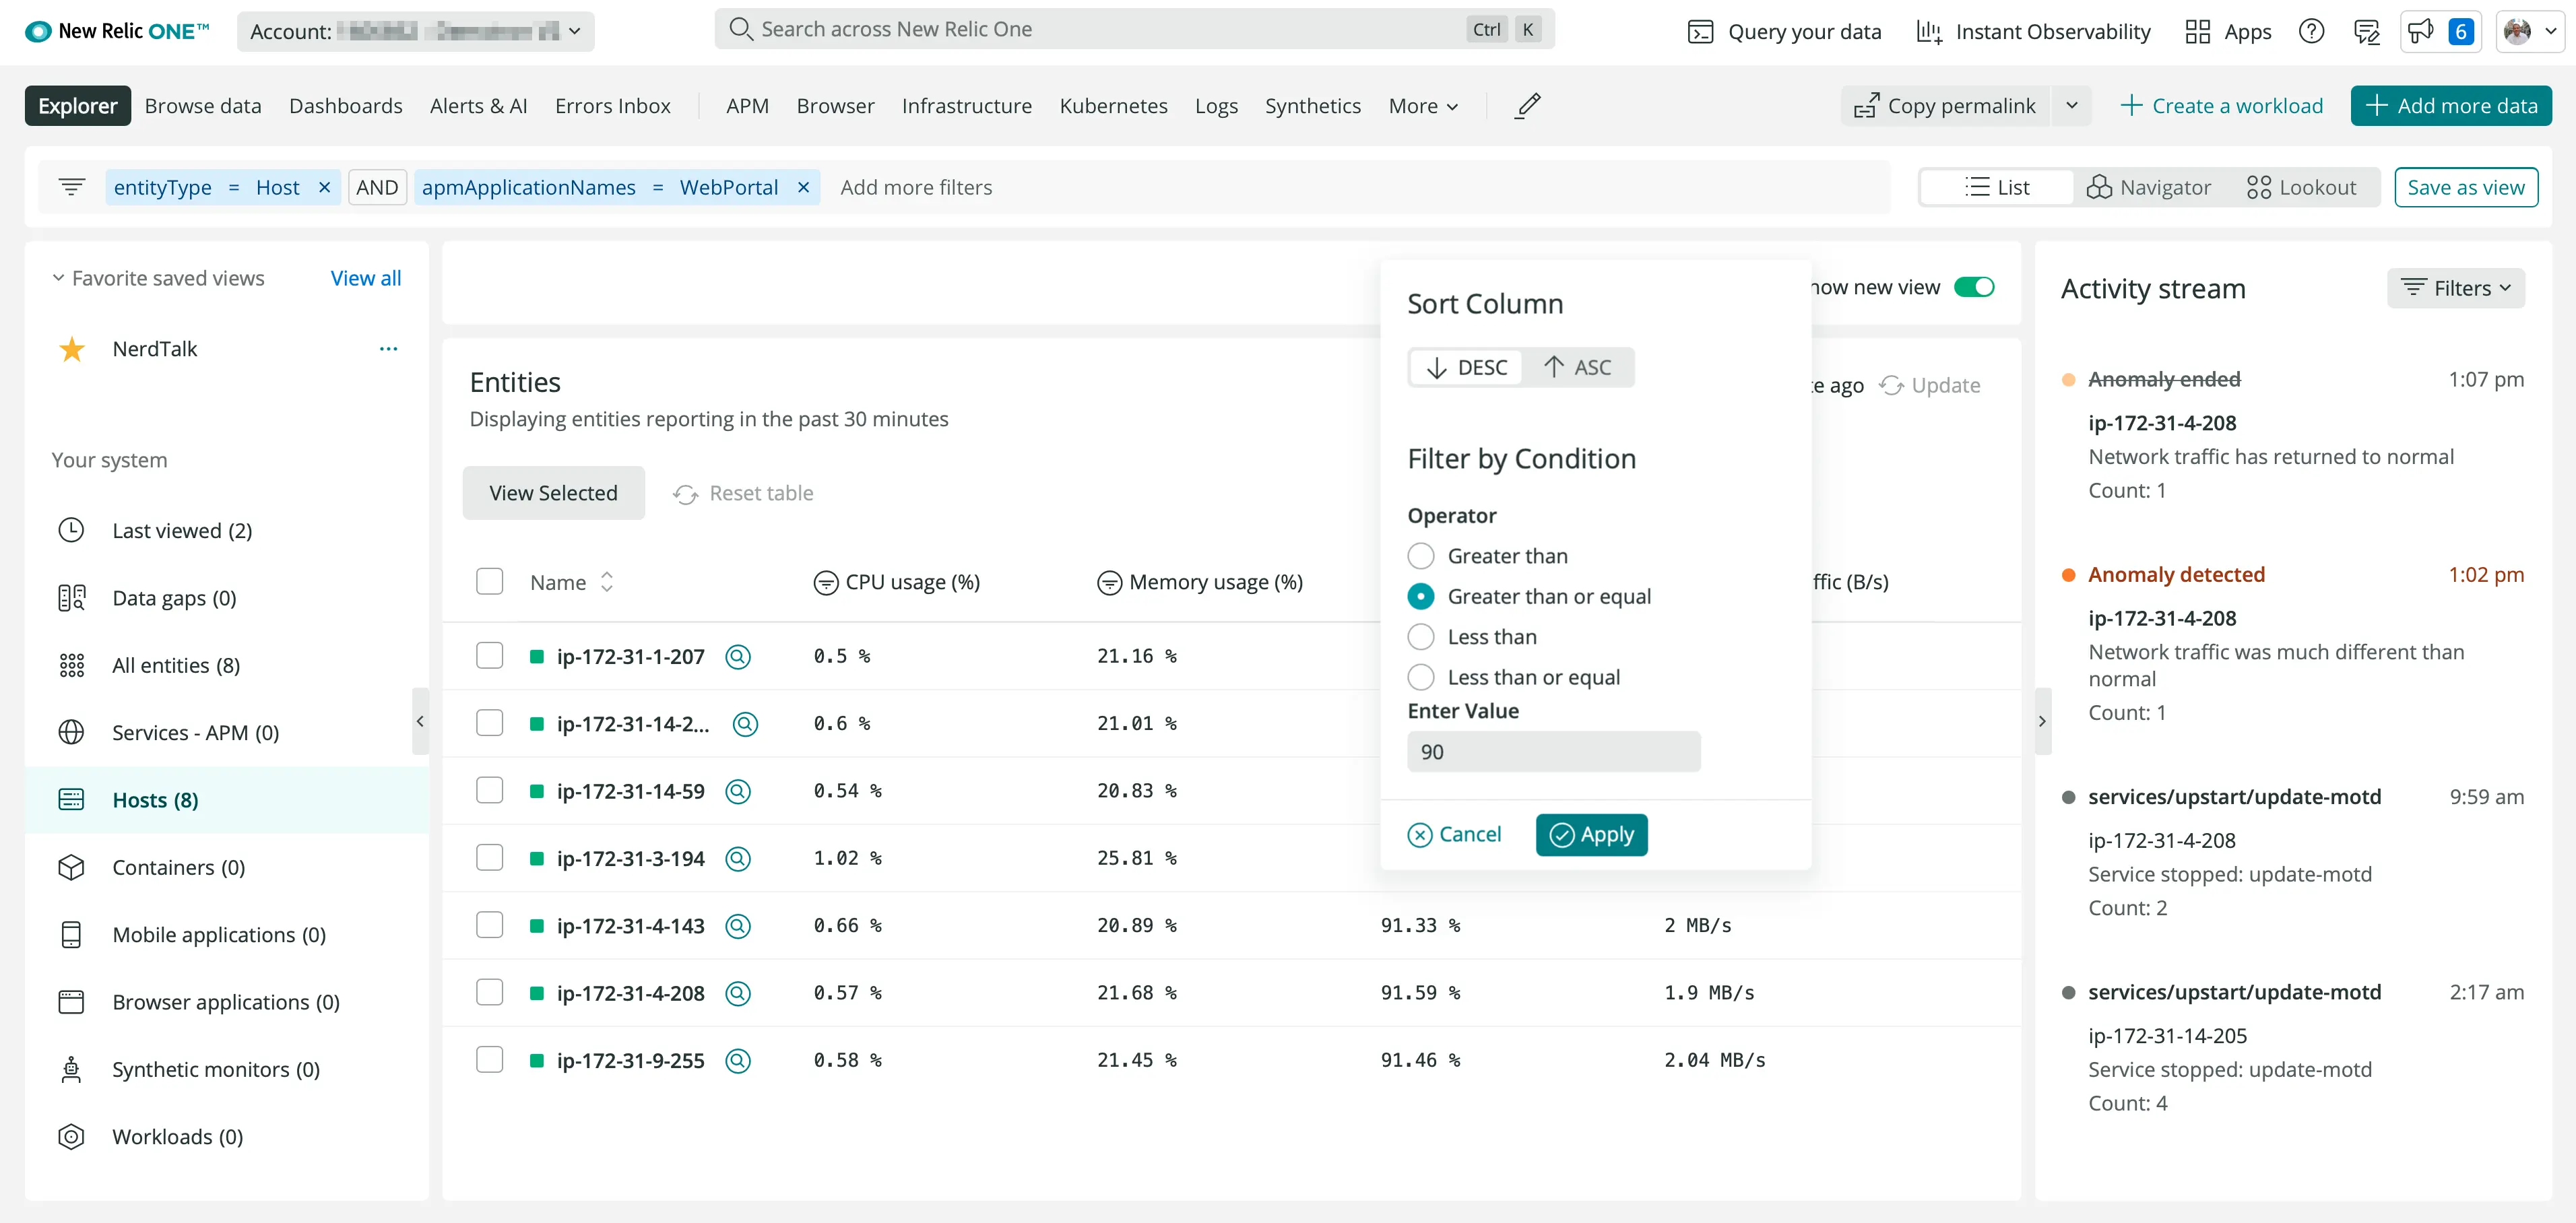Screen dimensions: 2576x1223
Task: Open the Apps panel
Action: 2198,31
